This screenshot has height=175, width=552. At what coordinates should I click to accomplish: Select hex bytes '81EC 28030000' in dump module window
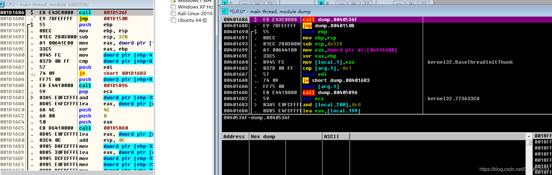tap(282, 44)
